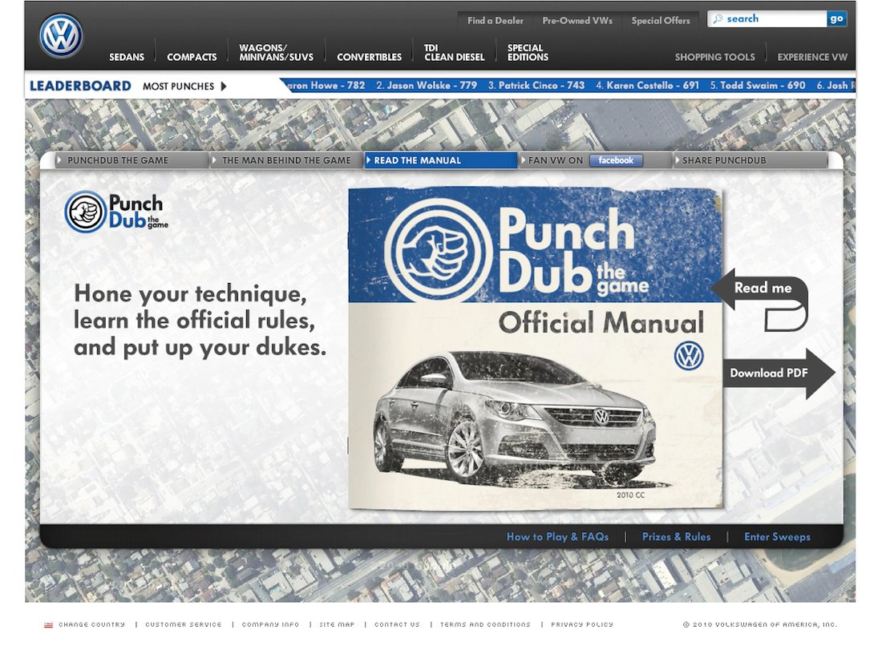Click leaderboard entry Patrick Cinco - 743
This screenshot has width=882, height=650.
[536, 86]
